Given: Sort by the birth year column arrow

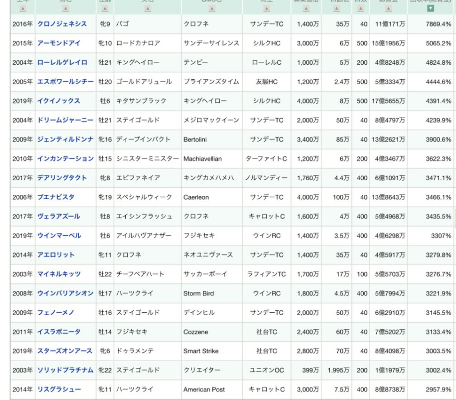Looking at the screenshot, I should coord(23,9).
